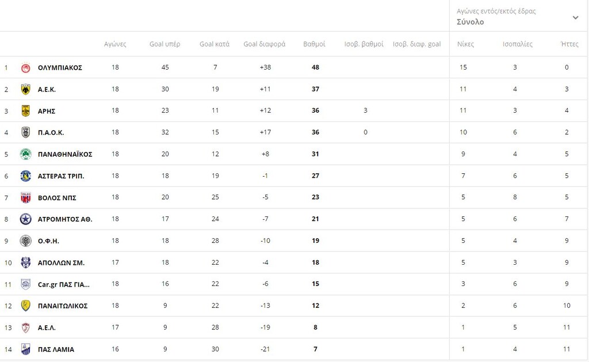Expand the Σύνολο filter selector
Image resolution: width=589 pixels, height=362 pixels.
pos(471,22)
